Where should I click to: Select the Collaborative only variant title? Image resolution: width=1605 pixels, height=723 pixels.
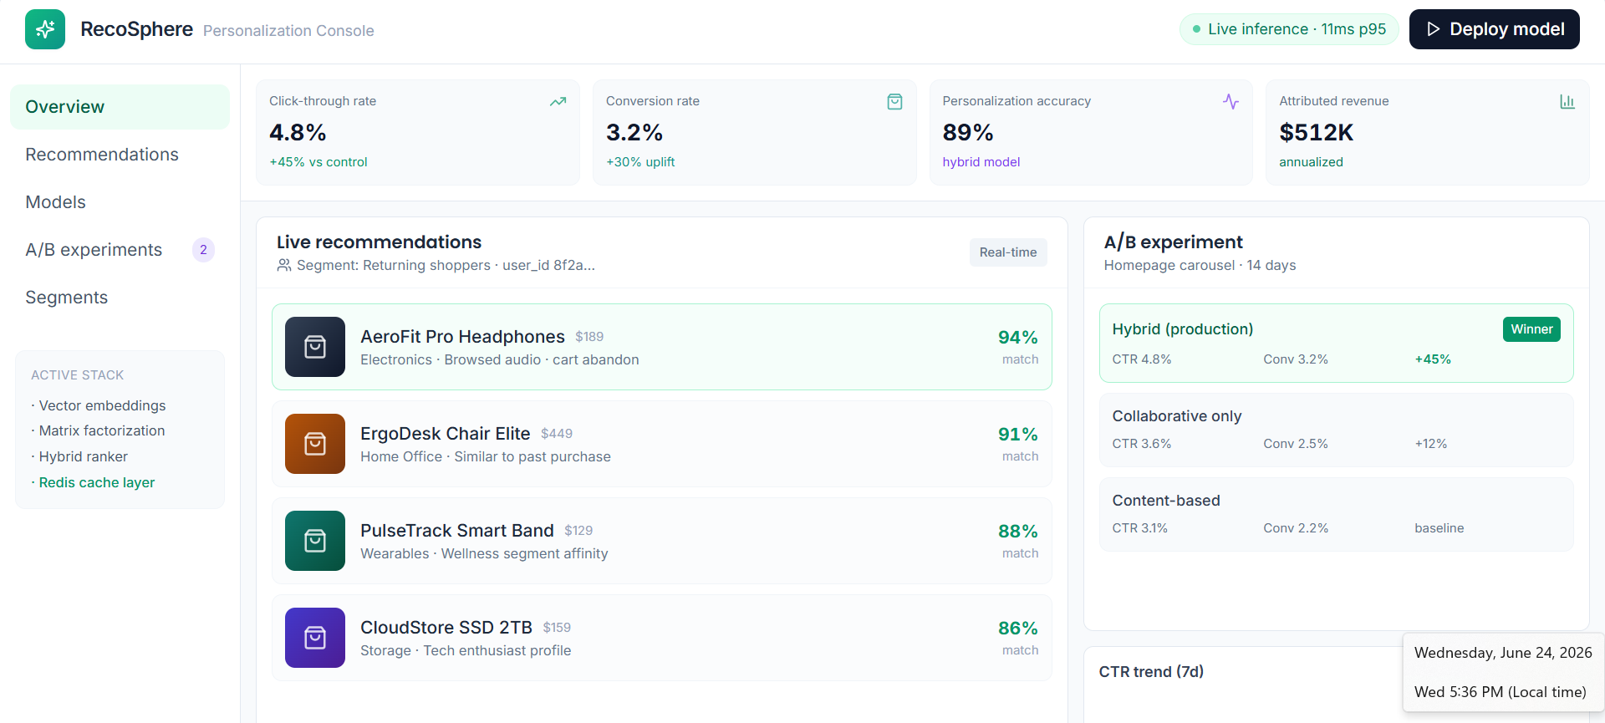[1176, 416]
